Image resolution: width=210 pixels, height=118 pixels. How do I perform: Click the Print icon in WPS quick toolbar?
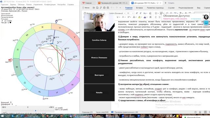coord(104,8)
